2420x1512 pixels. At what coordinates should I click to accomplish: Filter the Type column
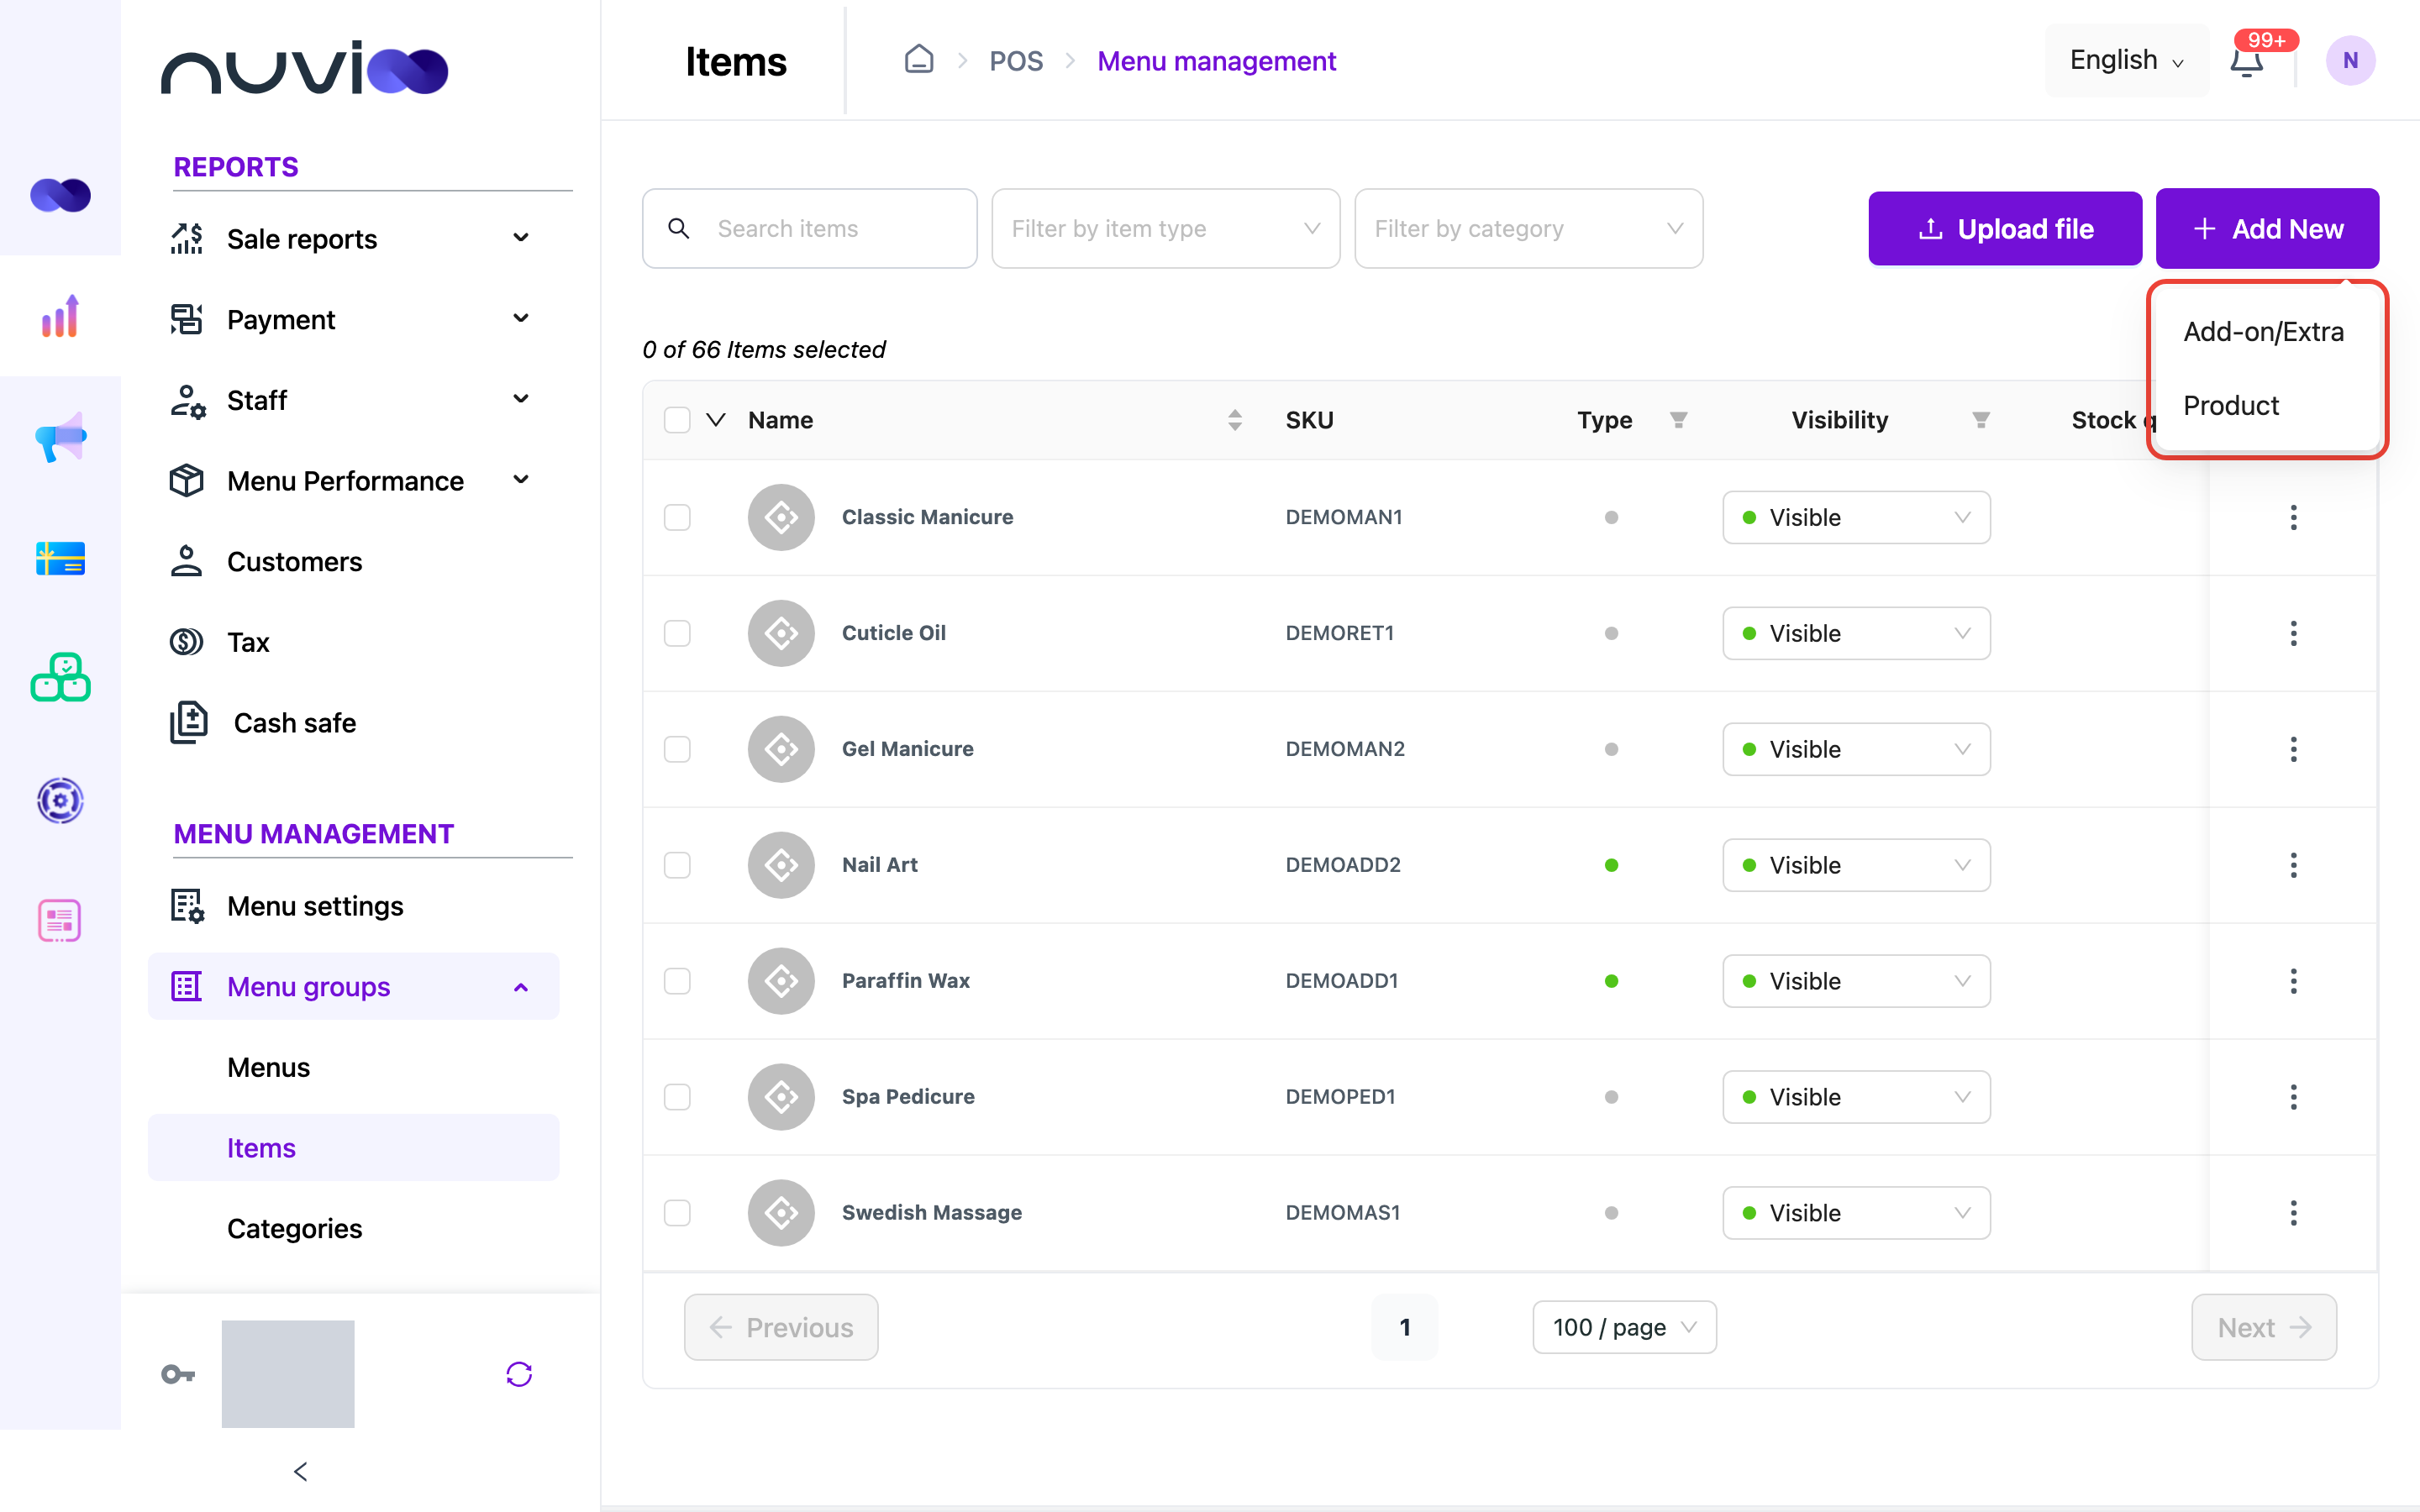[x=1679, y=420]
